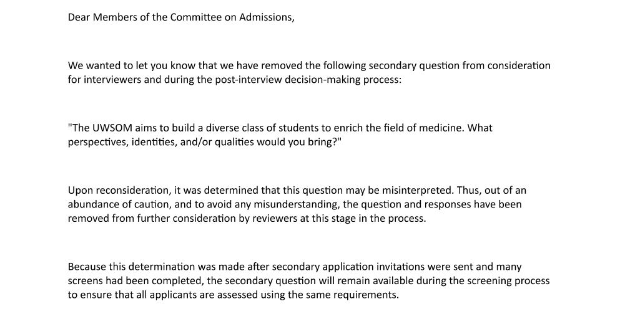Screen dimensions: 620x314
Task: Click the text "perspectives, identities, and/or qualities"
Action: [x=159, y=143]
